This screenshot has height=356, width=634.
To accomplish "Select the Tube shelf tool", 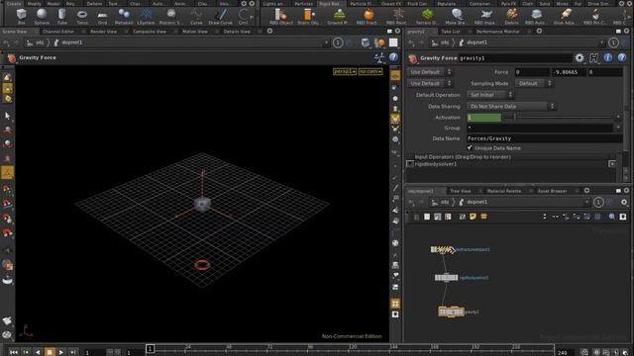I will coord(61,16).
